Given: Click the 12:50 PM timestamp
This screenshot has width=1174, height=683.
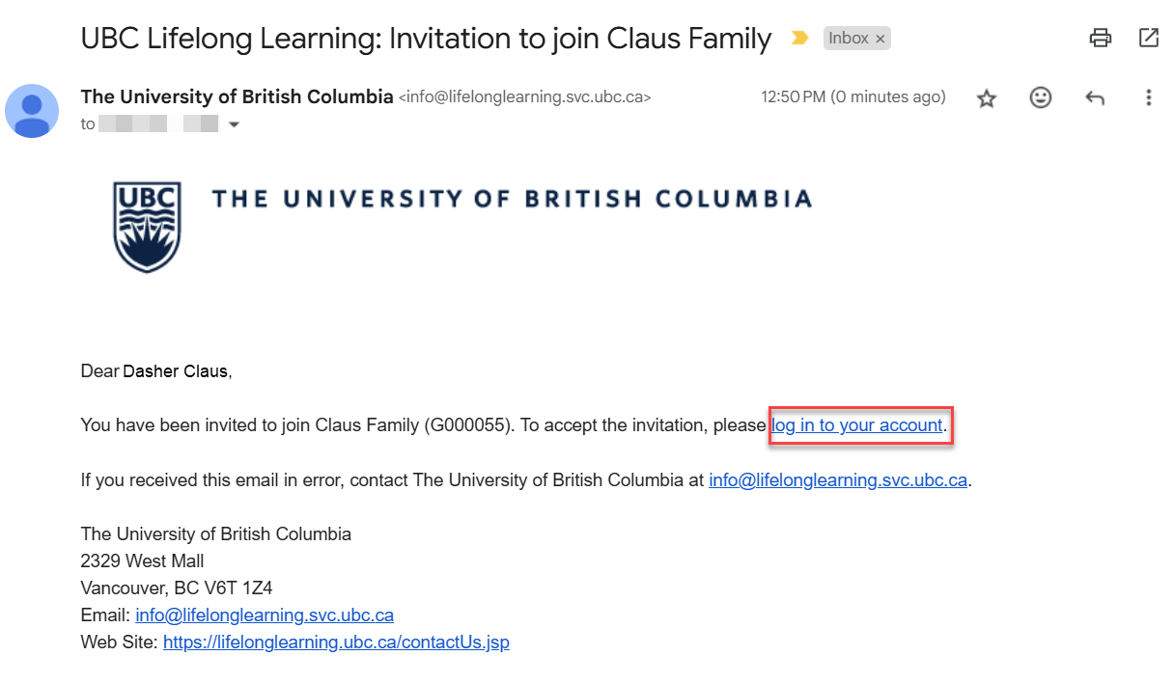Looking at the screenshot, I should click(853, 96).
